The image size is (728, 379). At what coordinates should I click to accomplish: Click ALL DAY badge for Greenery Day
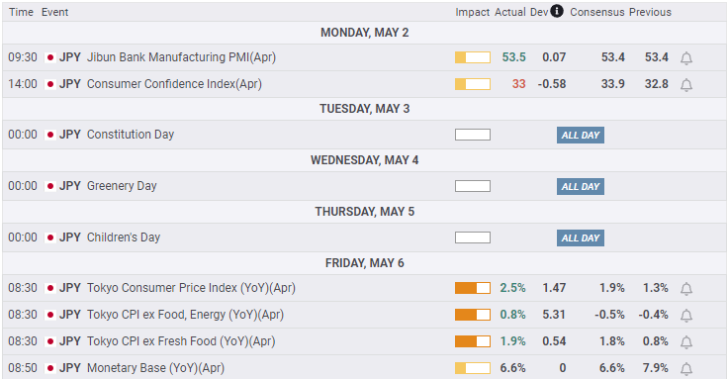coord(581,187)
